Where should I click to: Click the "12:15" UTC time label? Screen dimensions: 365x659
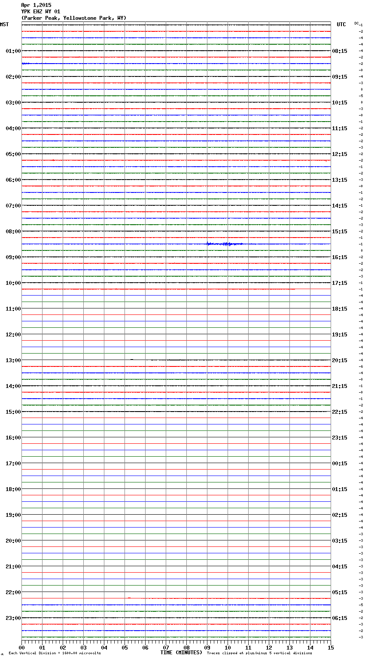[340, 154]
